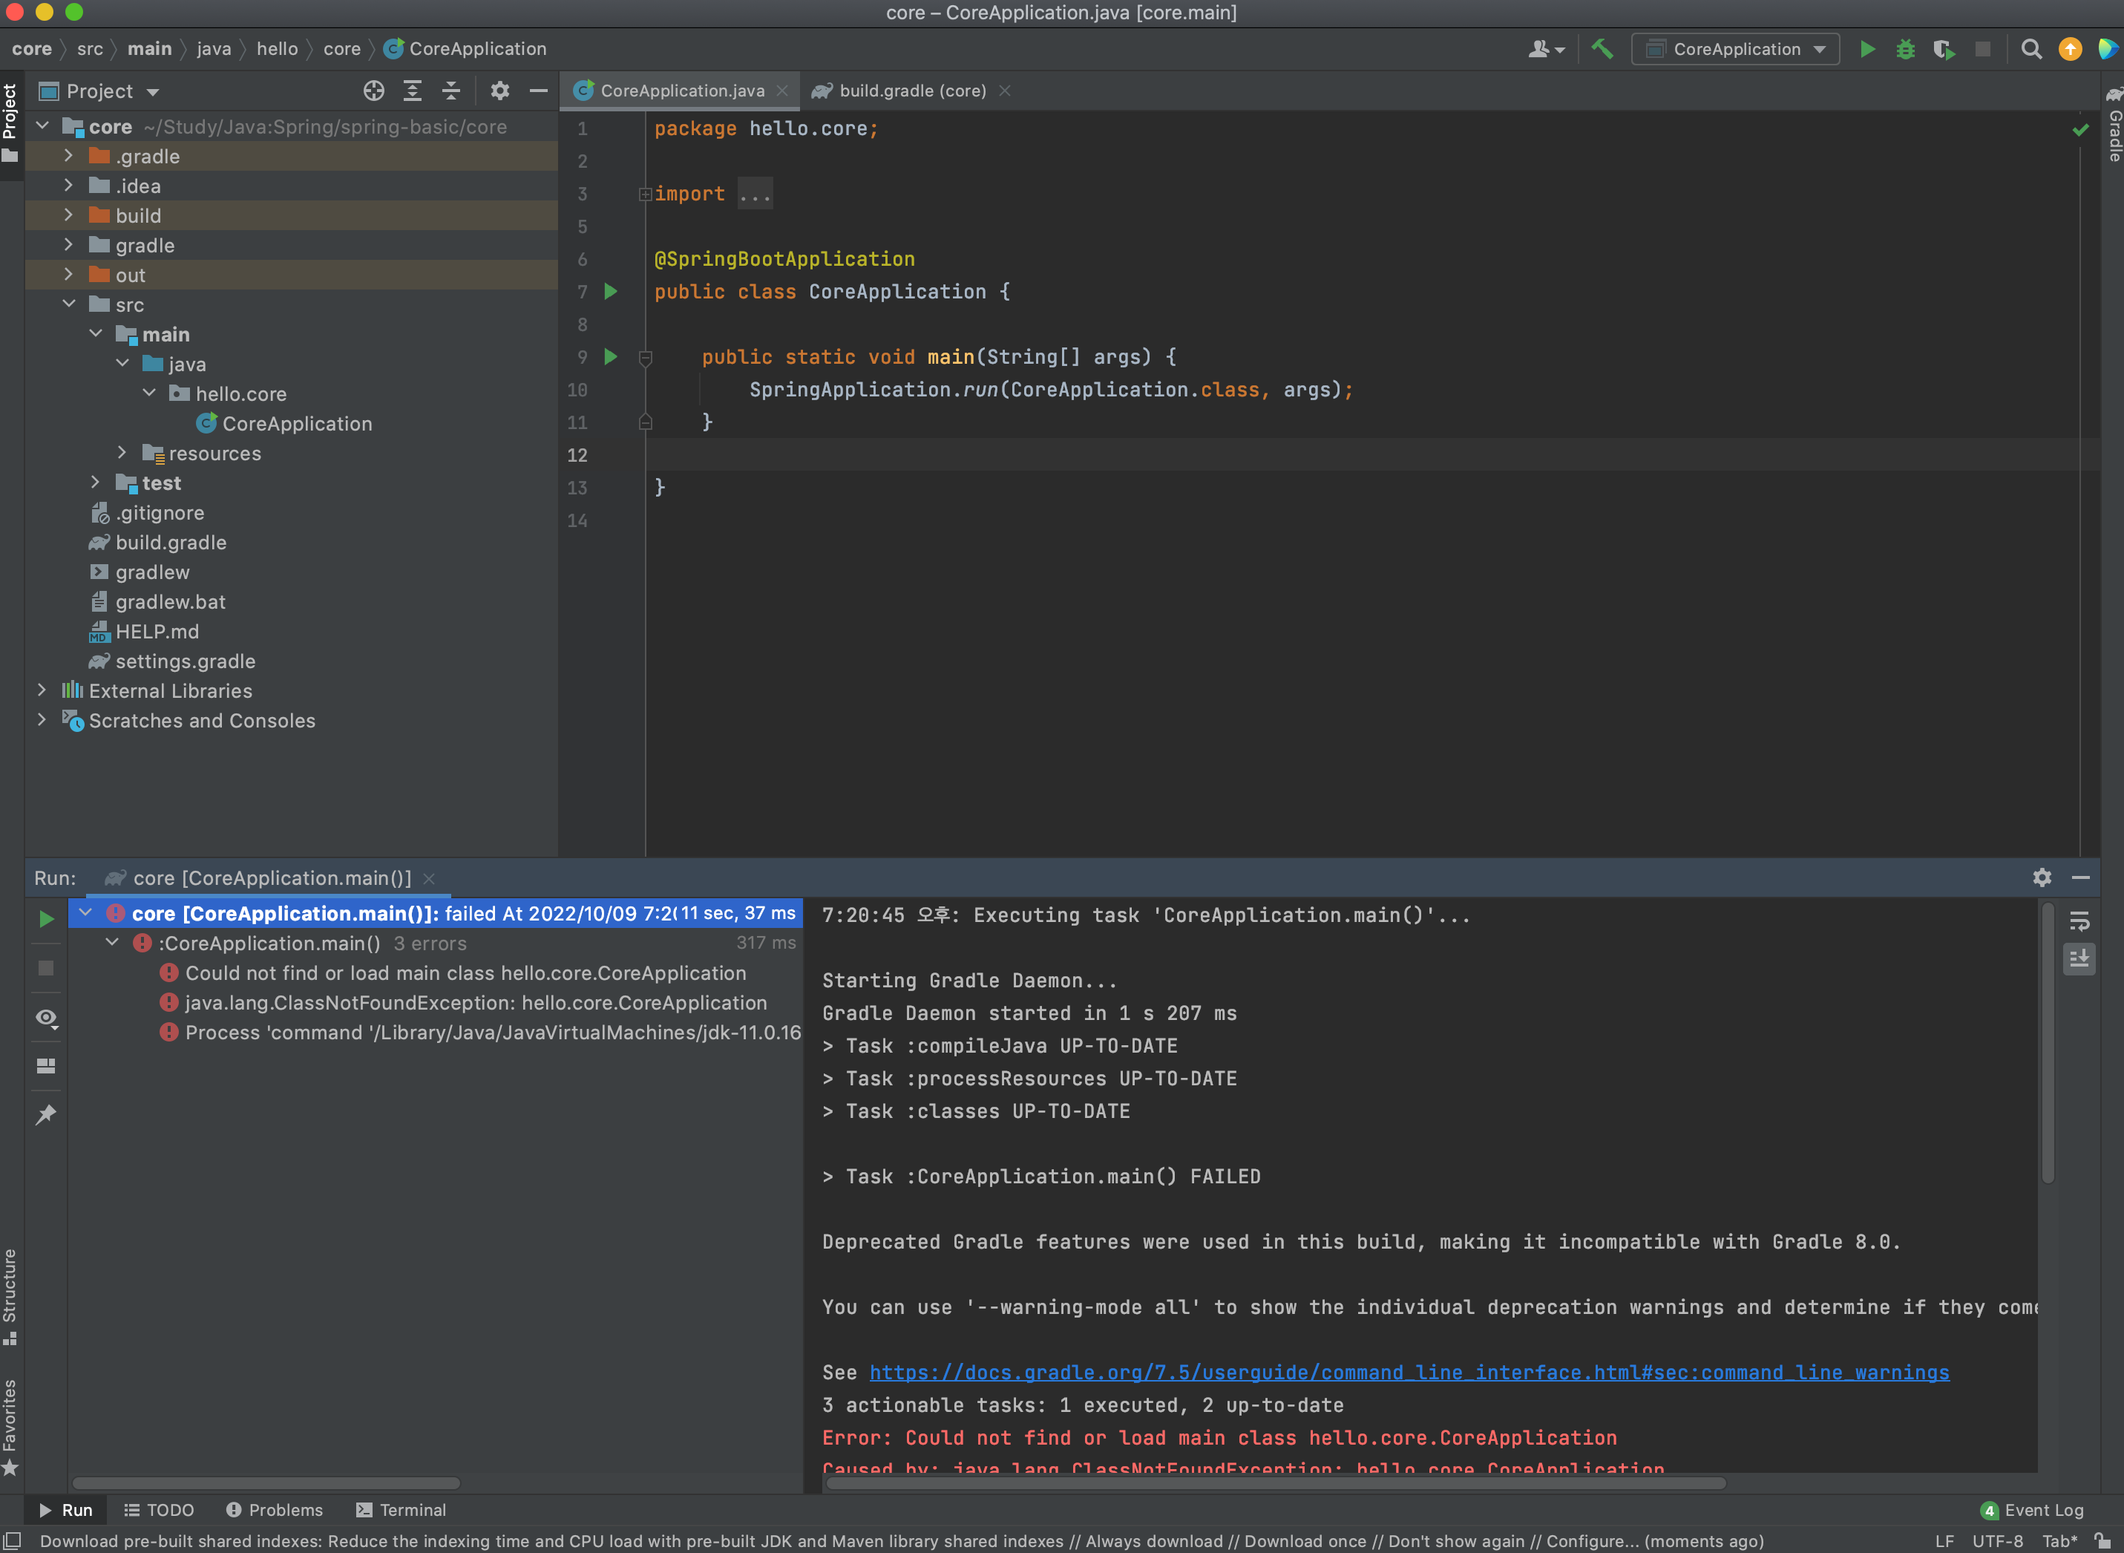Run with Coverage shield icon

tap(1944, 49)
